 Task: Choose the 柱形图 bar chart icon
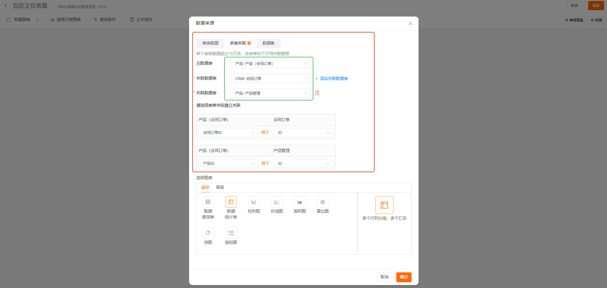(x=254, y=202)
